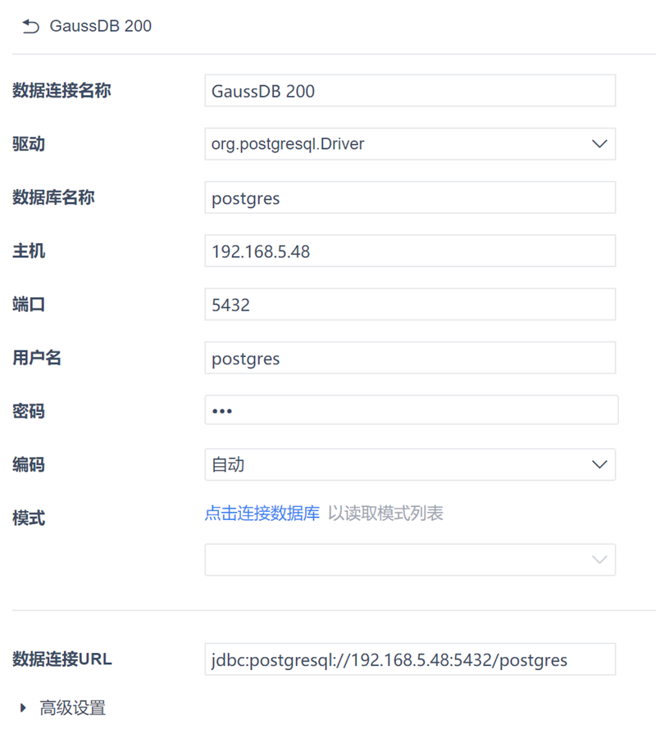Edit the 数据连接名称 field containing GaussDB 200
The image size is (656, 729).
(x=410, y=91)
